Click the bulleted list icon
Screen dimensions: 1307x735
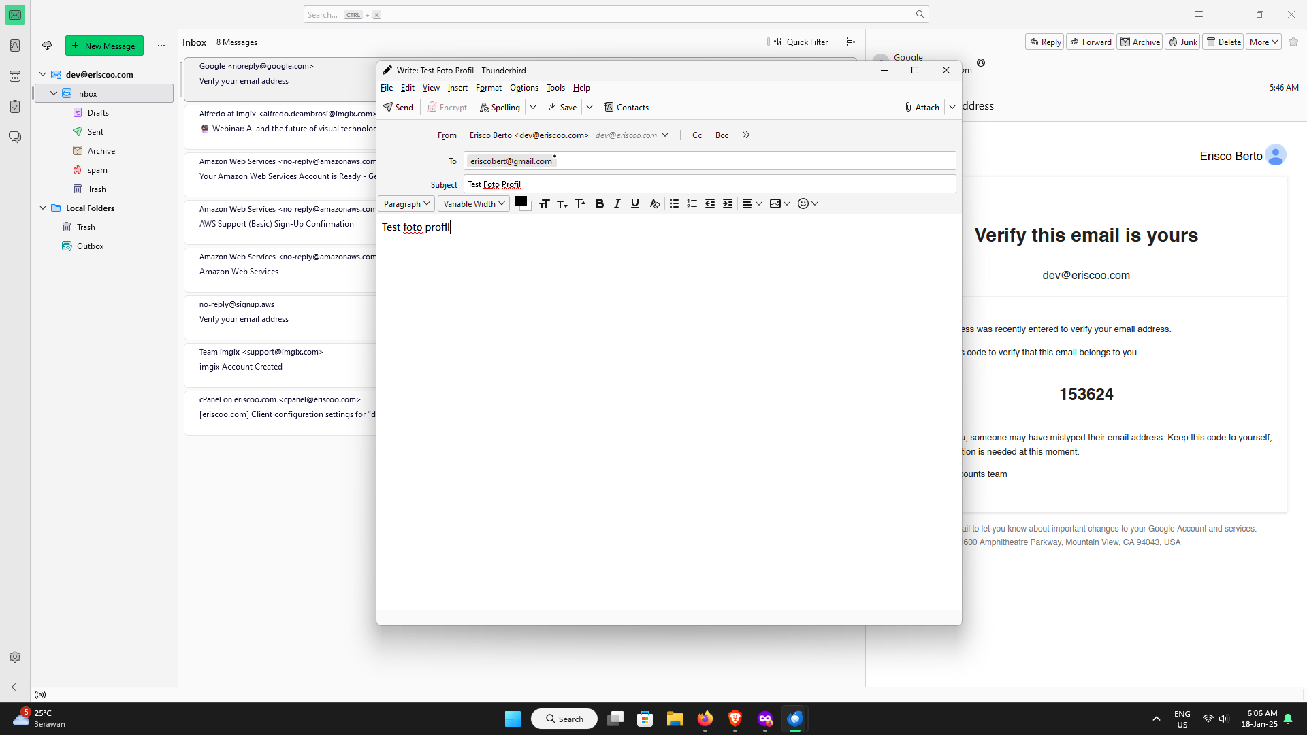point(674,203)
